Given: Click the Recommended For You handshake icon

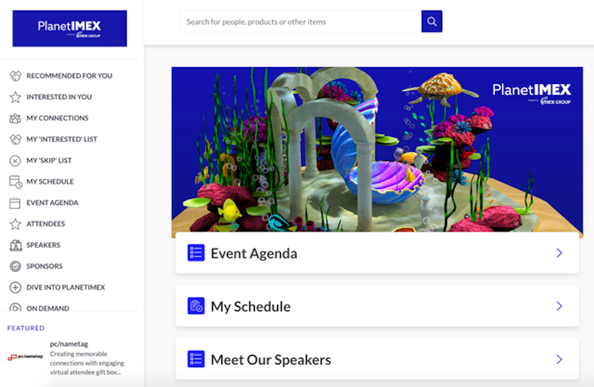Looking at the screenshot, I should 15,76.
